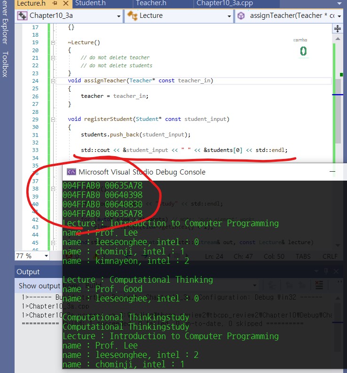This screenshot has width=347, height=373.
Task: Click console output '004FFAB0 00640398'
Action: click(x=103, y=195)
